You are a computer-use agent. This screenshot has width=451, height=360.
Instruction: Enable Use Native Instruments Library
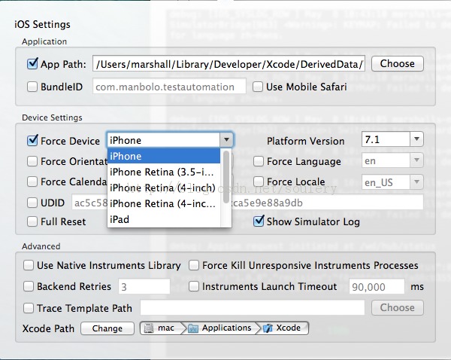(29, 265)
